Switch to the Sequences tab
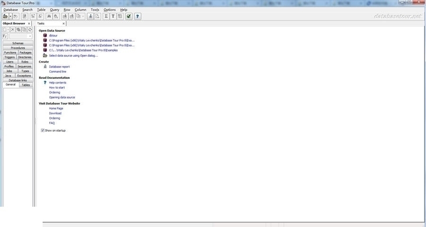This screenshot has width=426, height=227. click(x=25, y=66)
